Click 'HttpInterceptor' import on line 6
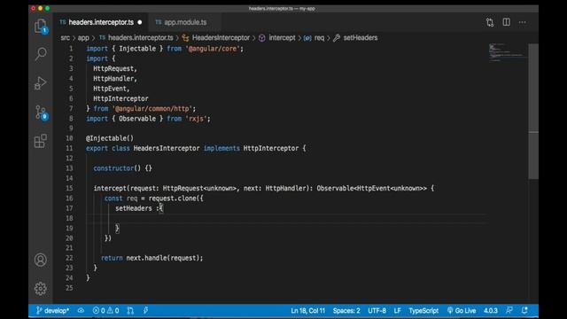 (x=120, y=98)
